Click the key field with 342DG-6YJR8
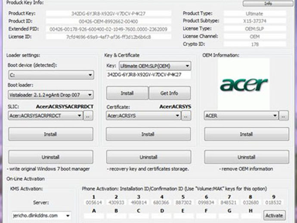Viewport: 297px width, 223px height. click(x=148, y=74)
